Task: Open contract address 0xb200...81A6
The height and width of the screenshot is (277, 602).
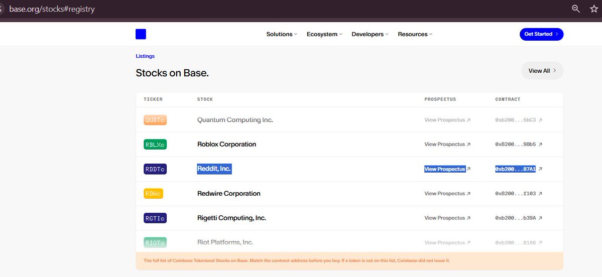Action: click(x=515, y=243)
